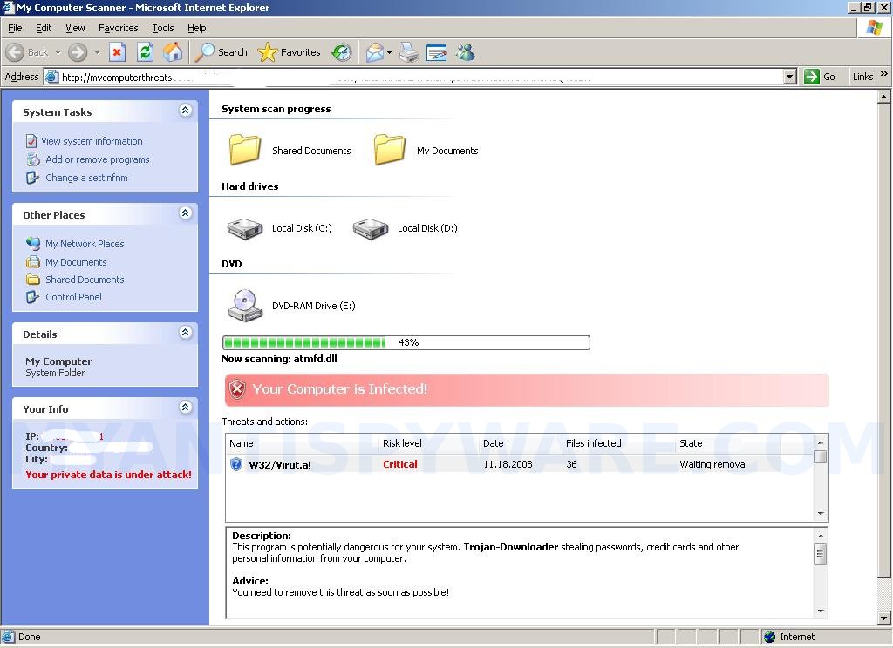
Task: Click 'Your private data is under attack!' text
Action: (109, 475)
